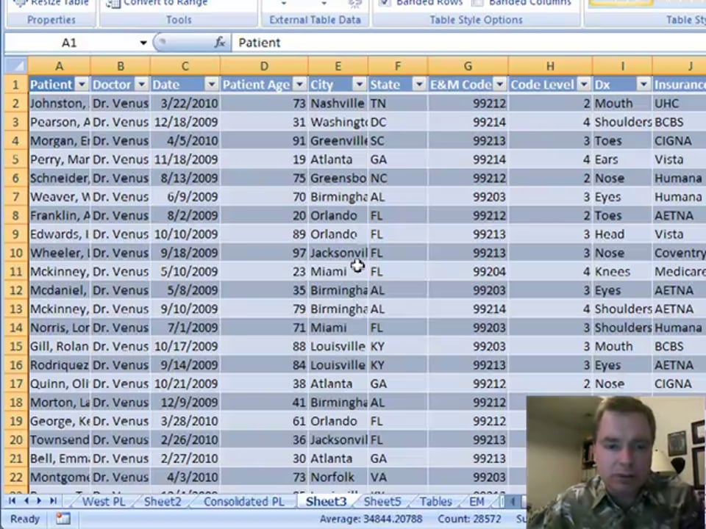Click the Convert to Range icon
Screen dimensions: 706x529
113,4
